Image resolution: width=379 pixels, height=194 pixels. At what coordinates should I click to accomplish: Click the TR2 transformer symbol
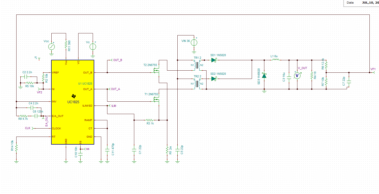click(198, 84)
